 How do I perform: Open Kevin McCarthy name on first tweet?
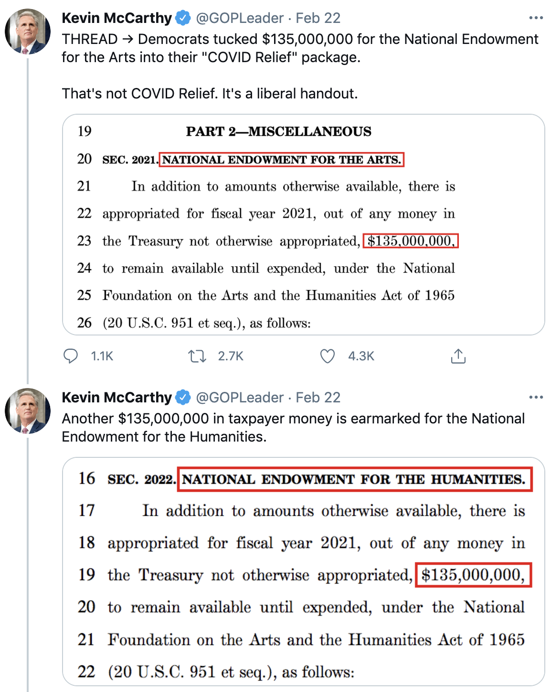tap(117, 18)
